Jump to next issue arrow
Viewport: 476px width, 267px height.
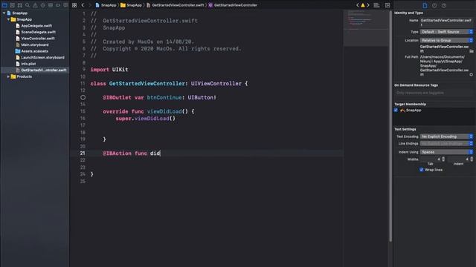368,5
